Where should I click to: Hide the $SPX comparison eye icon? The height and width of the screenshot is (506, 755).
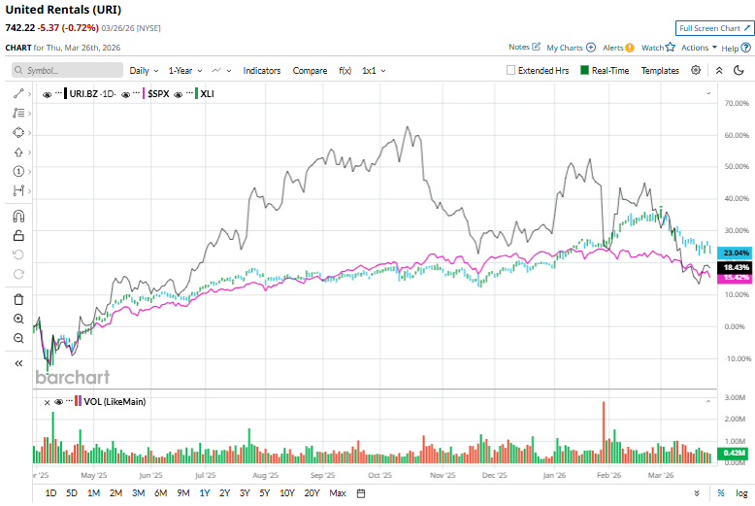pos(126,94)
